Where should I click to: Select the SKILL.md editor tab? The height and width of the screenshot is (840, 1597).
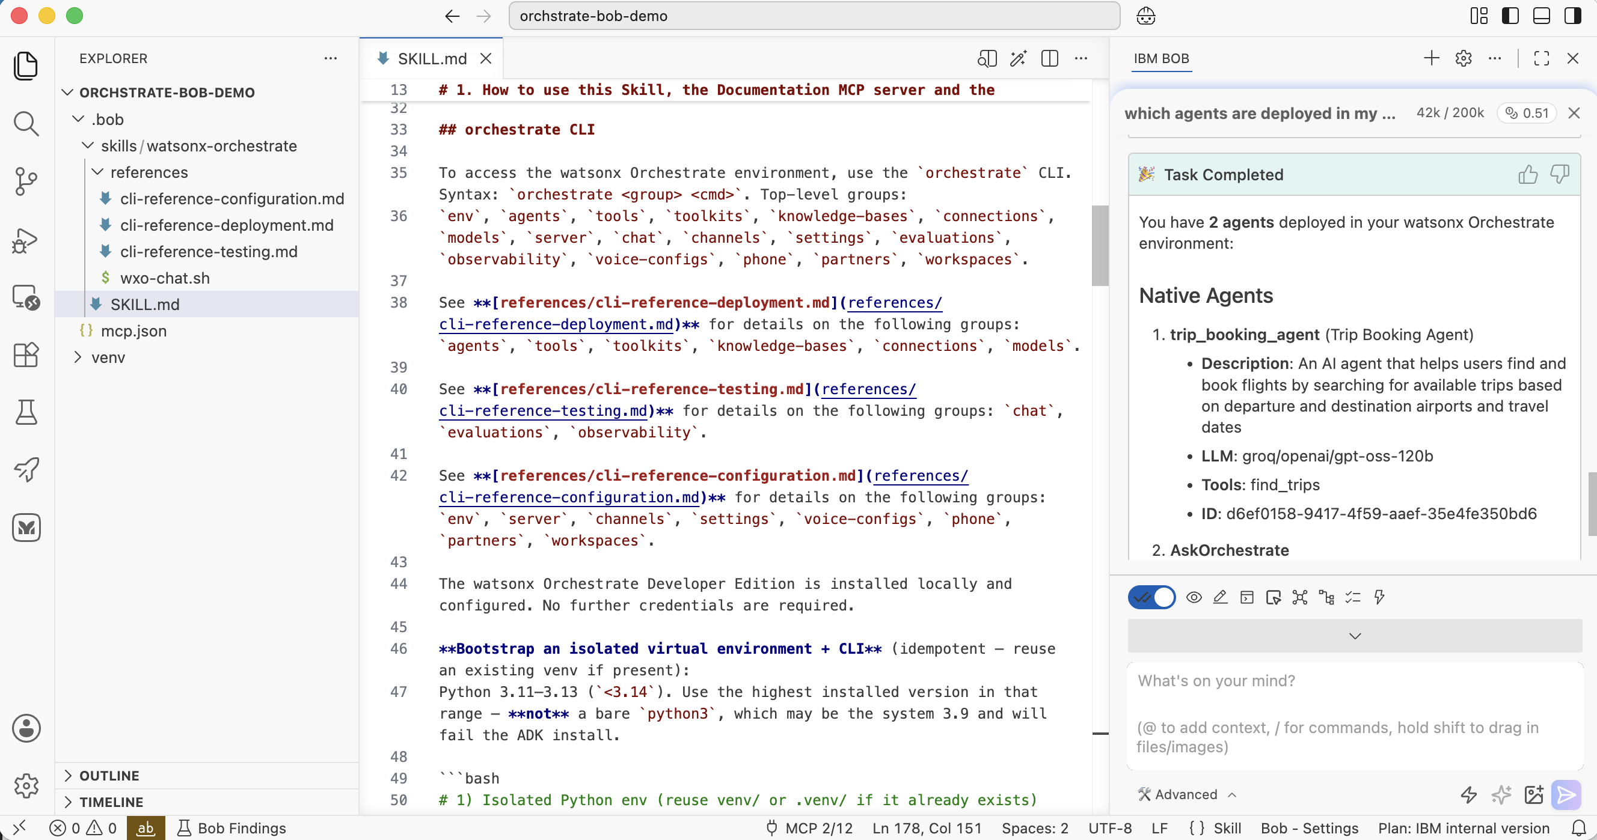coord(432,58)
